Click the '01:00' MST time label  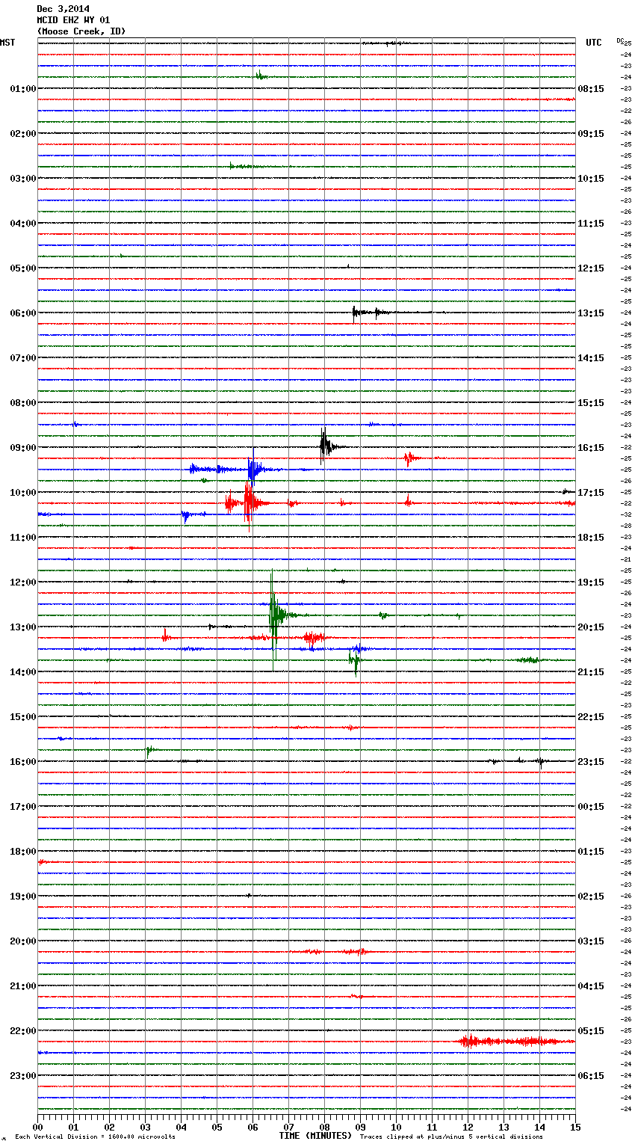[22, 89]
